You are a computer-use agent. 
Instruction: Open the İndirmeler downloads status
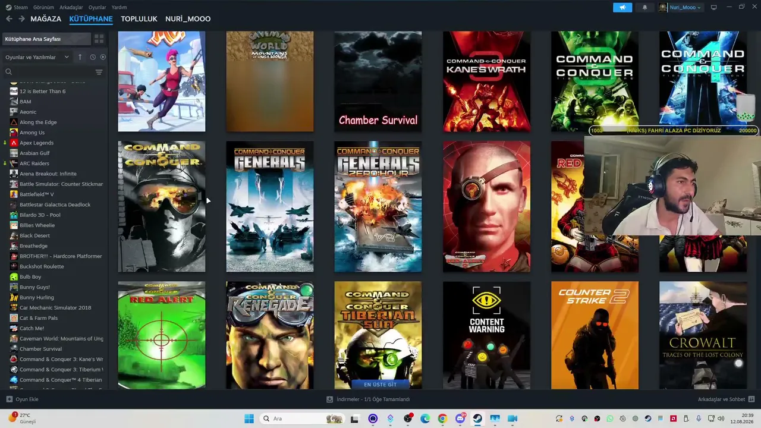[369, 399]
